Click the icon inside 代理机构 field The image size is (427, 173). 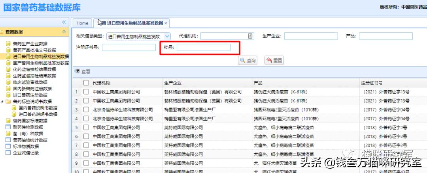[250, 36]
